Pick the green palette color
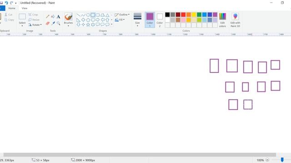Image resolution: width=291 pixels, height=163 pixels. (x=199, y=14)
